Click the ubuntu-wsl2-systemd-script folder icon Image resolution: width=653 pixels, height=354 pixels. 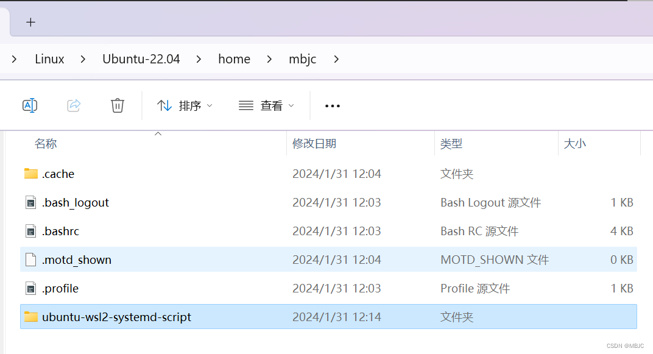[31, 317]
